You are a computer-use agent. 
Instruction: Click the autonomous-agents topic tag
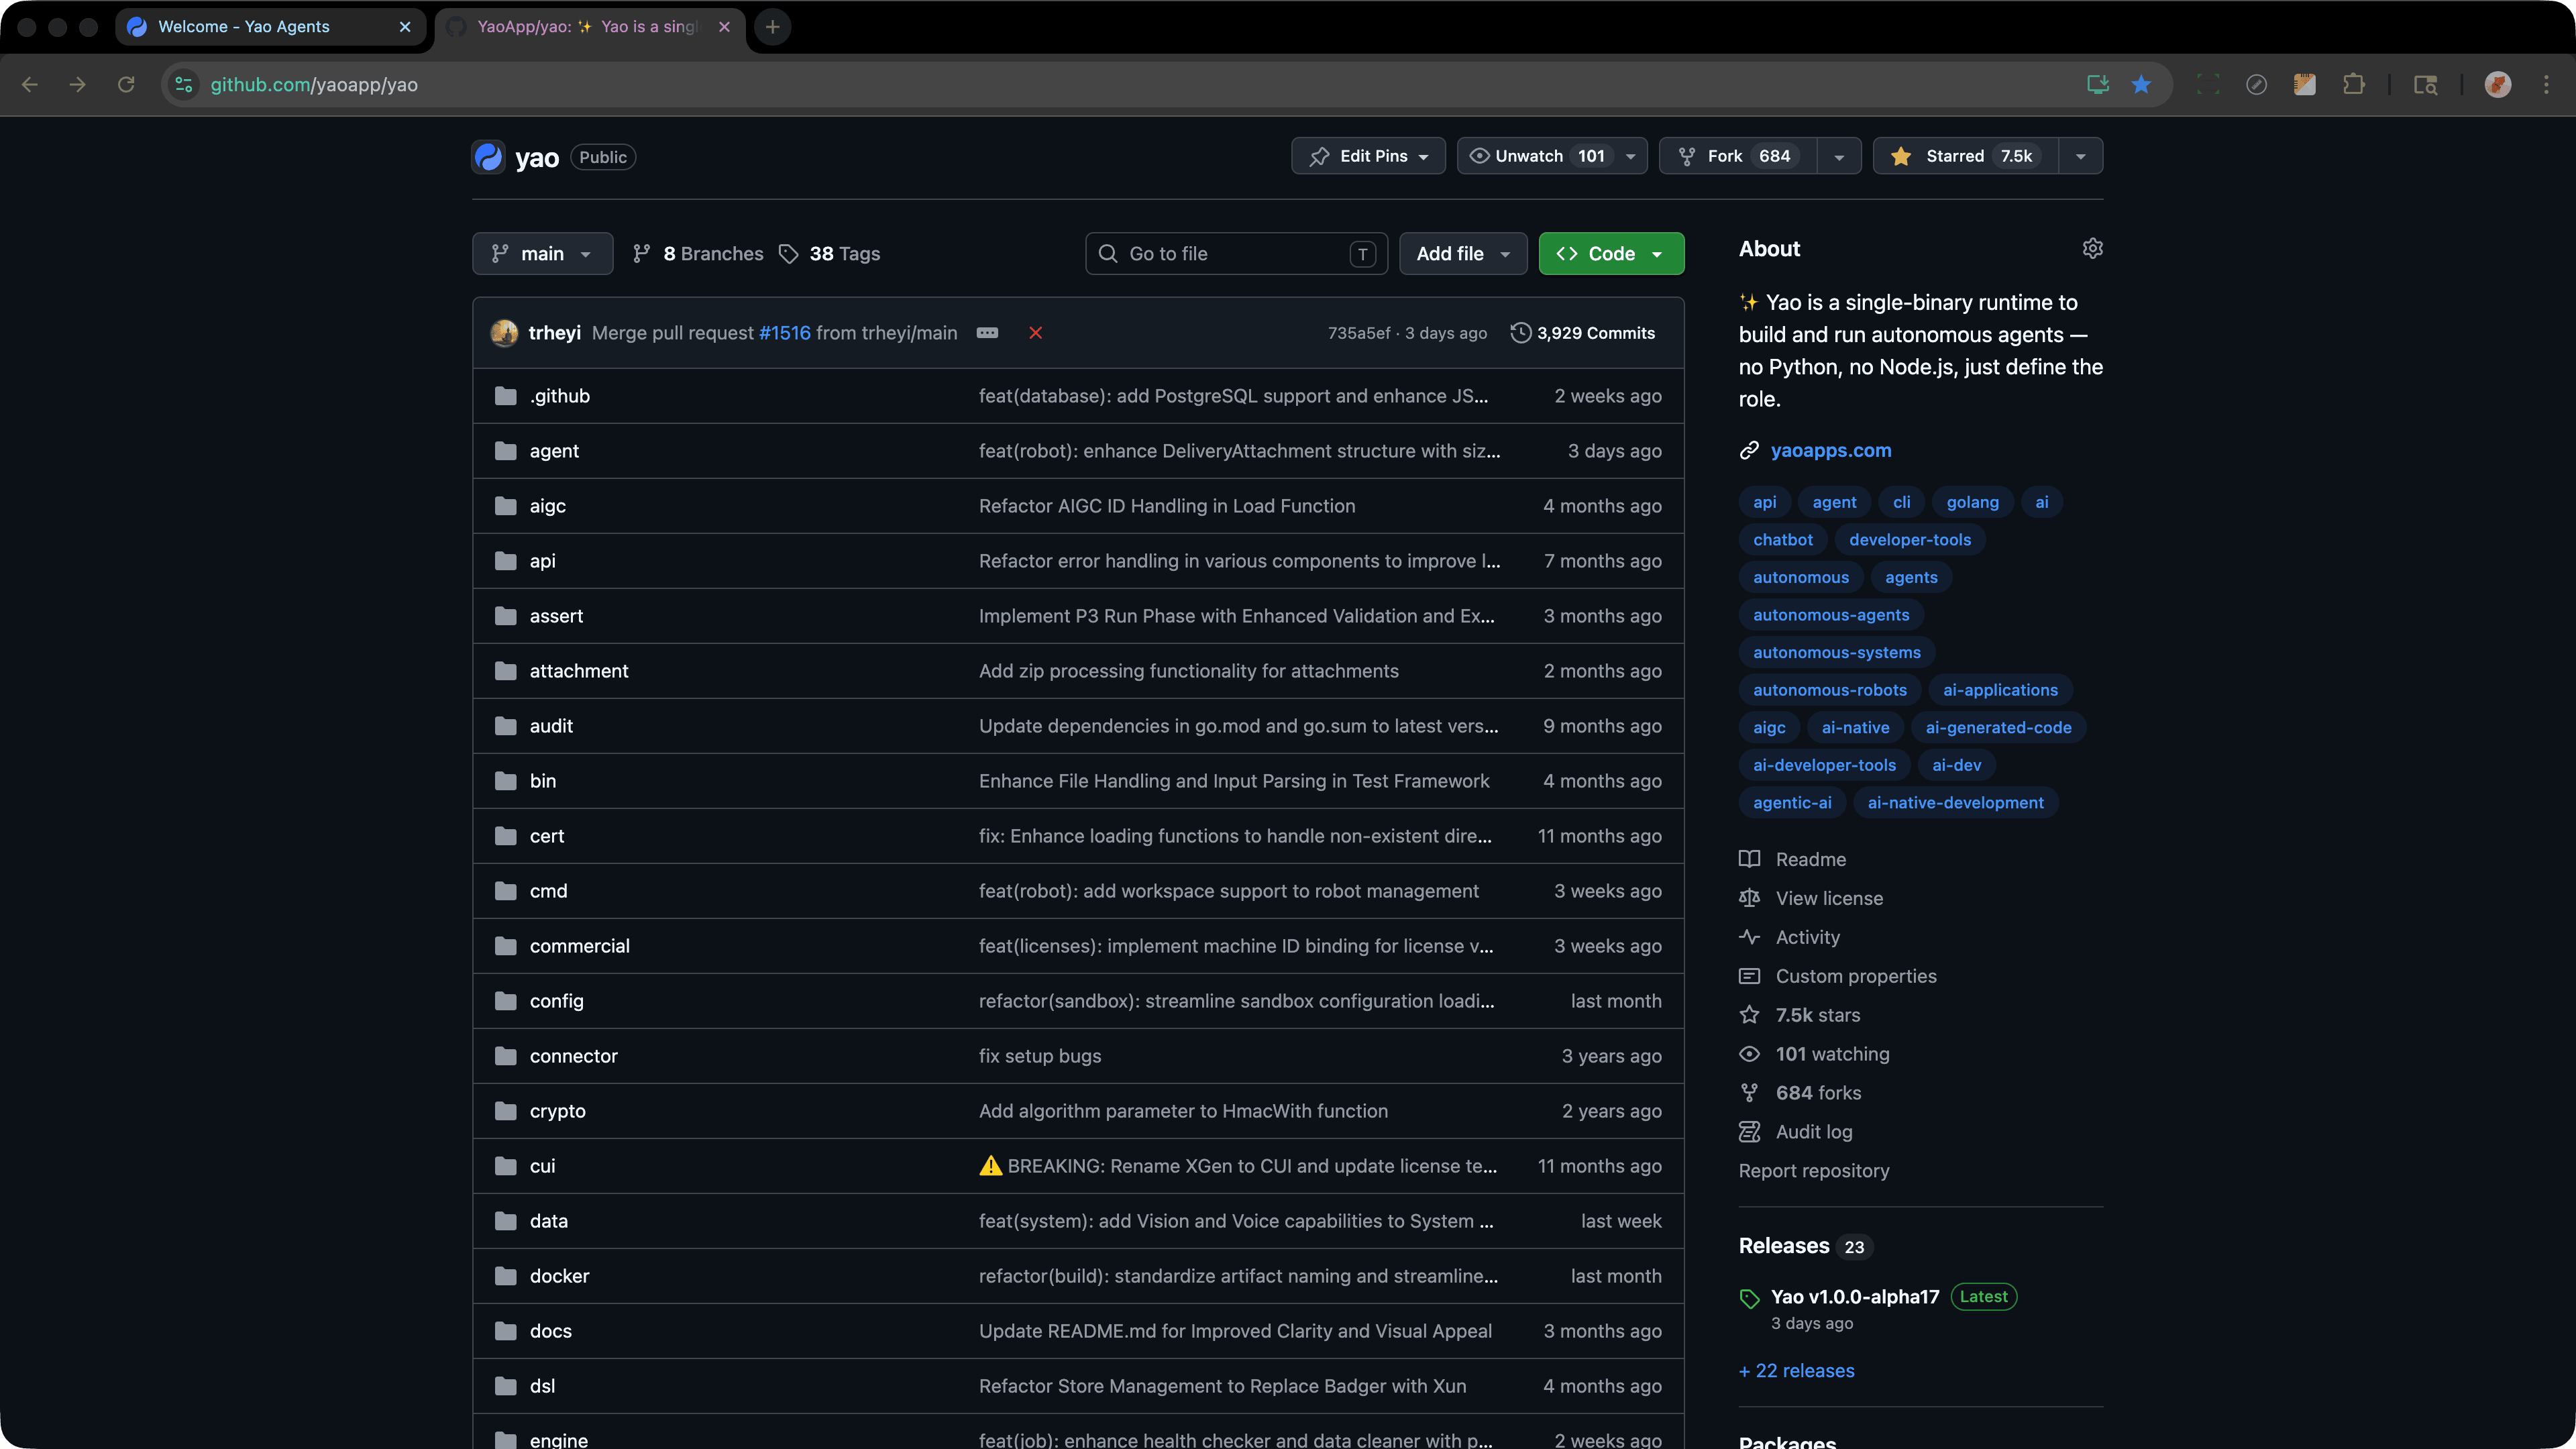[x=1830, y=615]
